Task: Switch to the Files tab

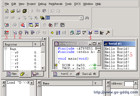Action: coord(12,74)
